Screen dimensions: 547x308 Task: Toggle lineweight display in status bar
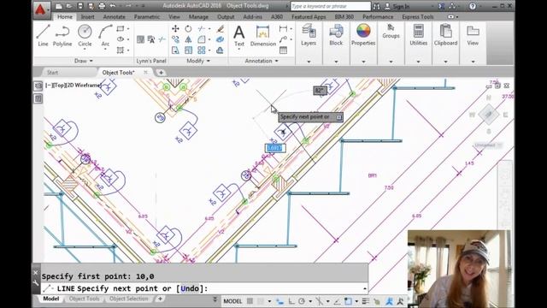coord(366,301)
